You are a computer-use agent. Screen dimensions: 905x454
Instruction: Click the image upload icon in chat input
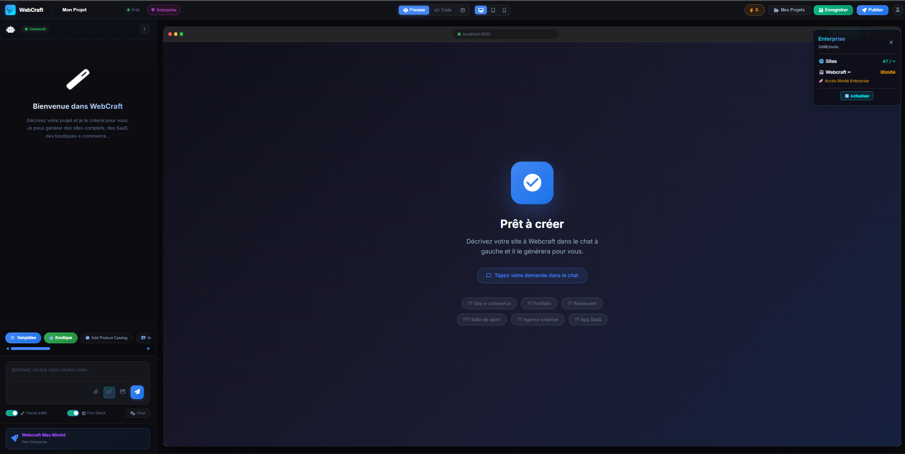123,392
